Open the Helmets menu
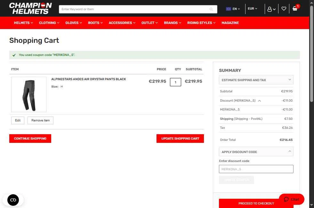 pyautogui.click(x=23, y=23)
